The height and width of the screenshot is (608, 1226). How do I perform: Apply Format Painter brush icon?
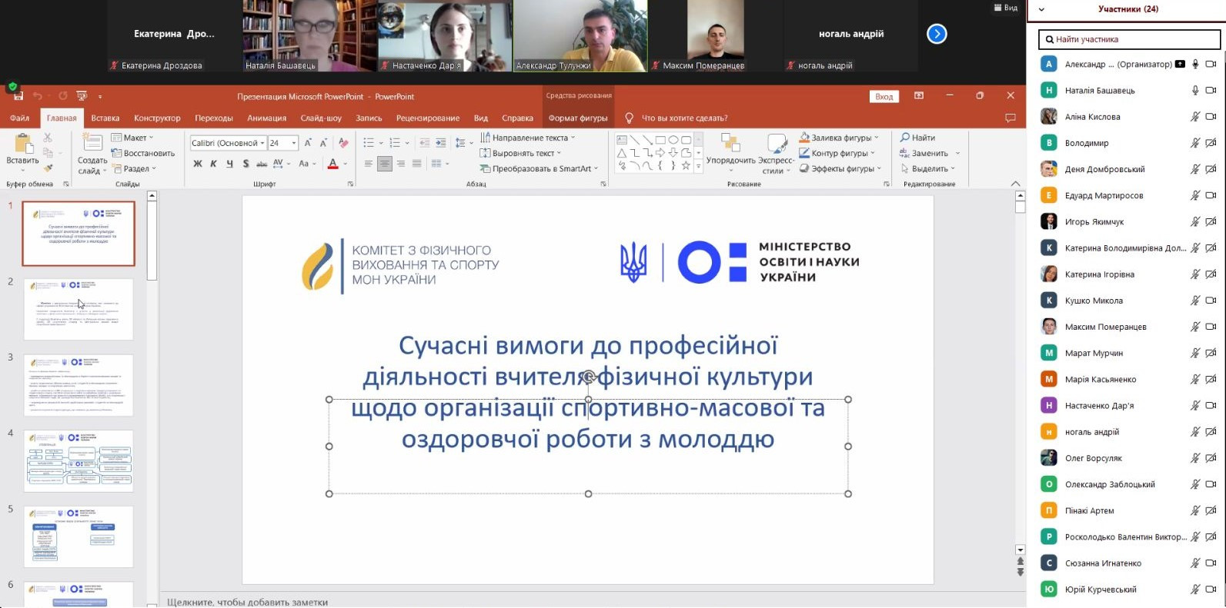pos(48,168)
